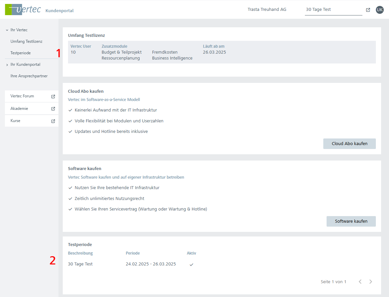The height and width of the screenshot is (297, 389).
Task: Go to previous page in Testperiode table
Action: 360,282
